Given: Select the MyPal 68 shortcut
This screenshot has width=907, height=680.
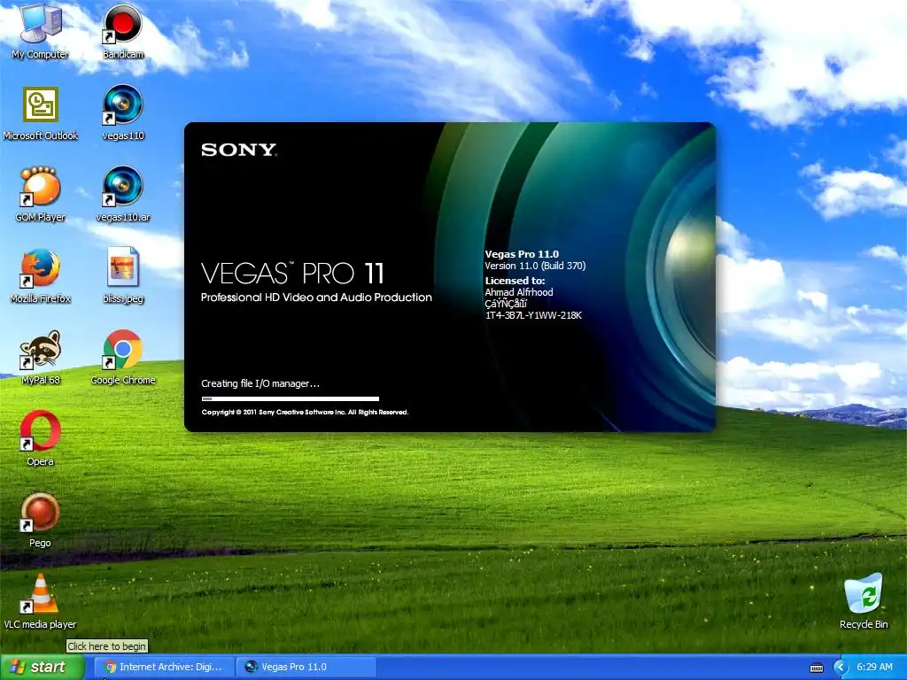Looking at the screenshot, I should 40,358.
